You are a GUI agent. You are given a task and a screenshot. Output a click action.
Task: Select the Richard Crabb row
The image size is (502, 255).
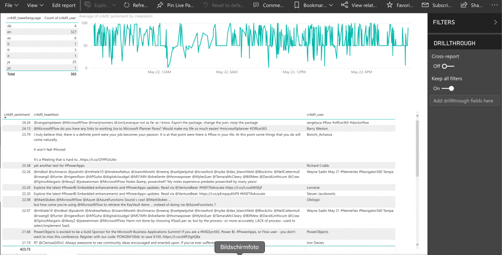tap(199, 166)
